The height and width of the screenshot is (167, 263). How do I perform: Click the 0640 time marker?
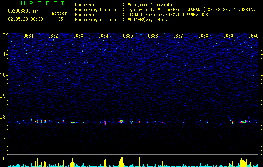point(253,36)
